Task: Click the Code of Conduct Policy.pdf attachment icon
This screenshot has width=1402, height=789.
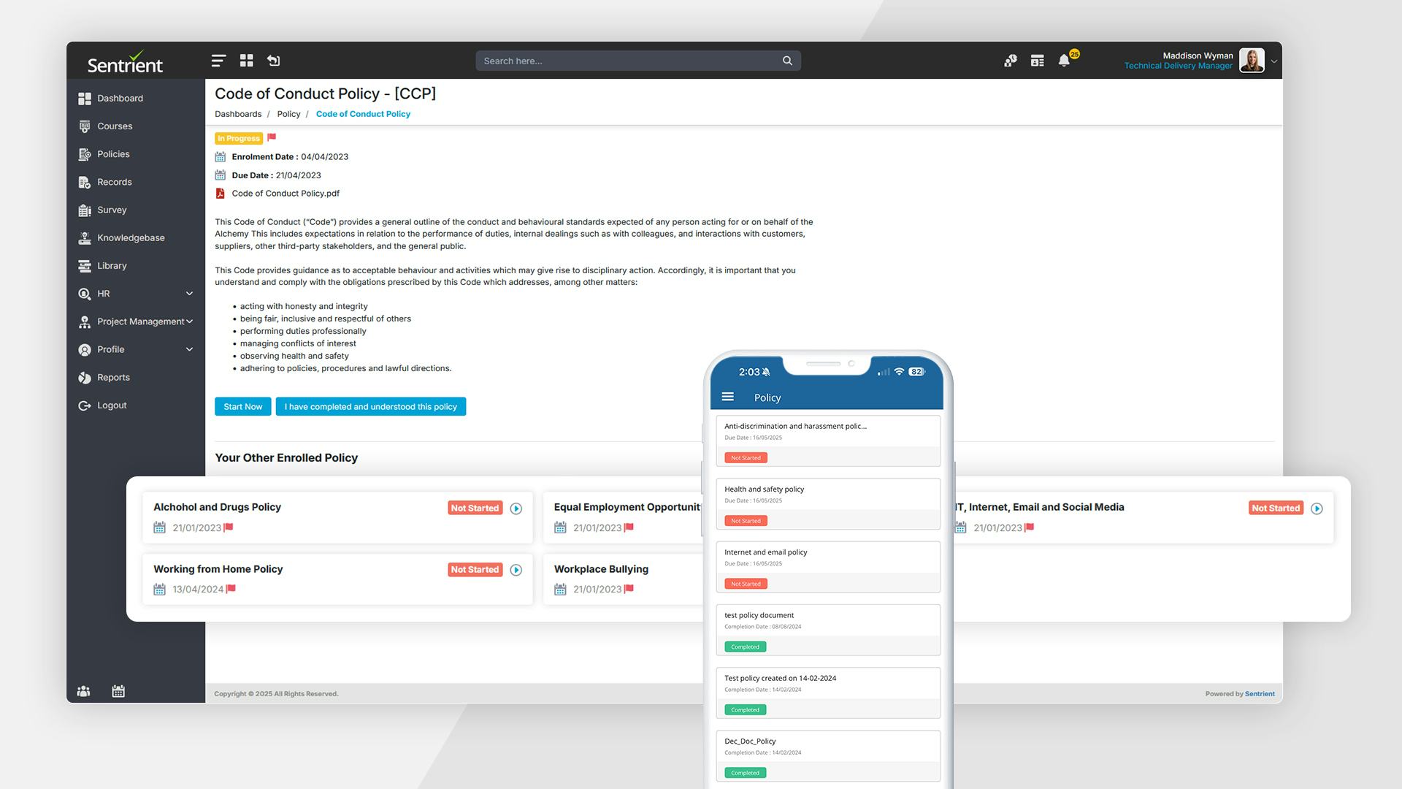Action: coord(220,194)
